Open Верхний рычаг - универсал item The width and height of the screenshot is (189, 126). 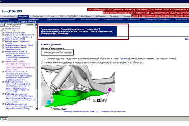[x=17, y=42]
